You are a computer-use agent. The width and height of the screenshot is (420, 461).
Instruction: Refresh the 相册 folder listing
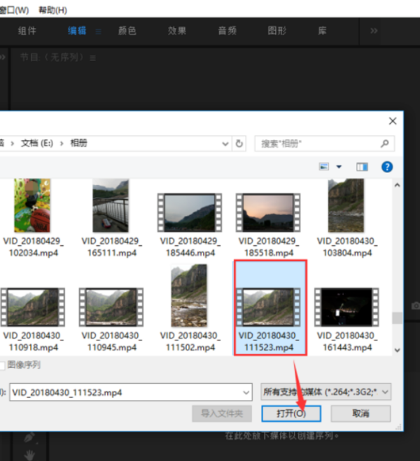click(239, 144)
